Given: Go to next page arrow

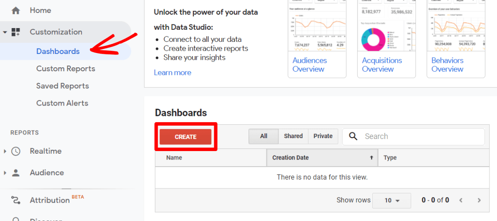Looking at the screenshot, I should 479,201.
